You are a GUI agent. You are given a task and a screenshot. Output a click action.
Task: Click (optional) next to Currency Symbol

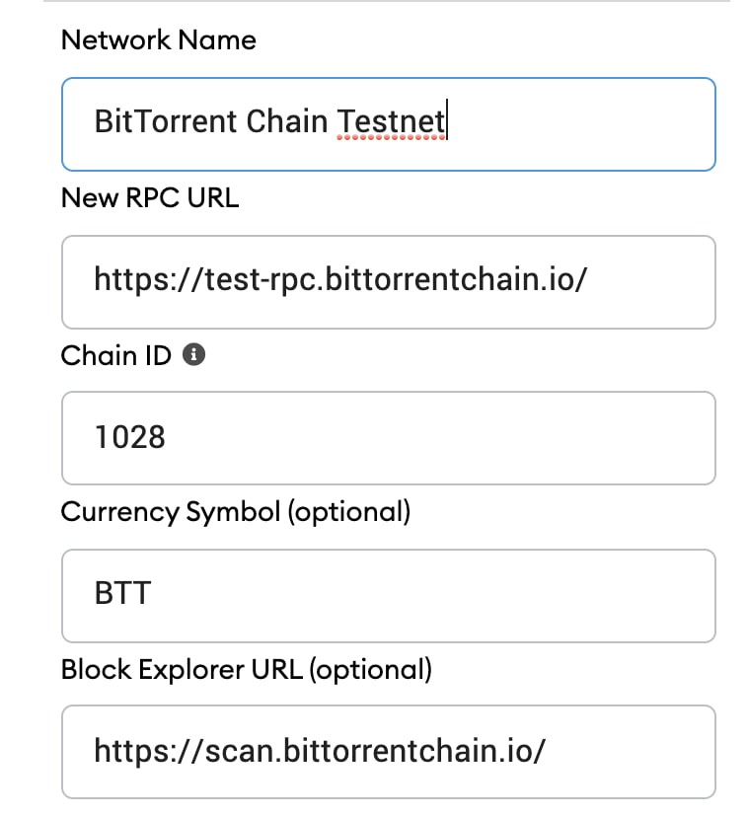349,512
